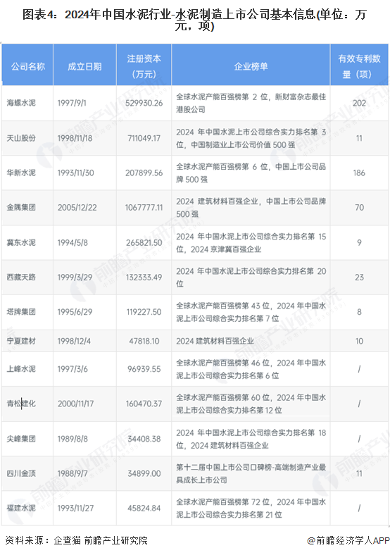Viewport: 390px width, 555px height.
Task: Click the source line 资料来源：企查猫 前瞻产业研究院
Action: click(76, 540)
